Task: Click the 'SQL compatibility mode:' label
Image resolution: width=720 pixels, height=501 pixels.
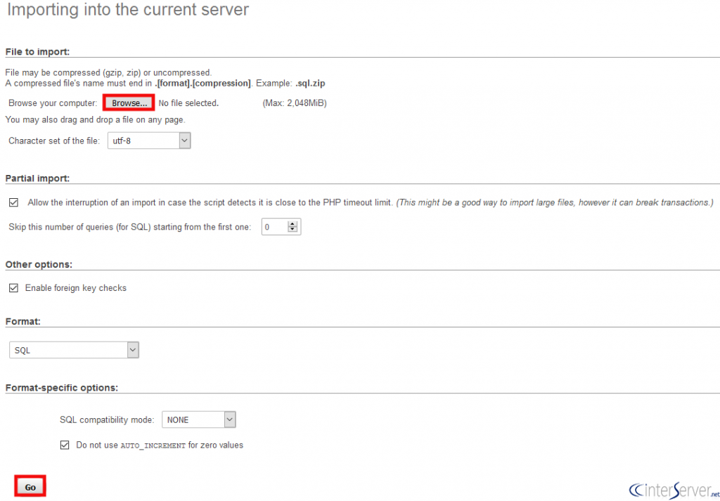Action: pyautogui.click(x=107, y=419)
